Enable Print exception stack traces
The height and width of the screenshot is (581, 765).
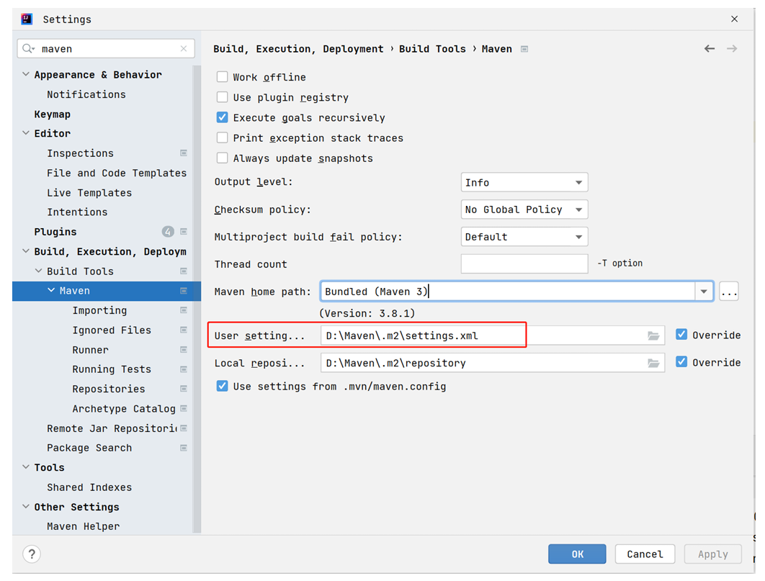pos(222,138)
